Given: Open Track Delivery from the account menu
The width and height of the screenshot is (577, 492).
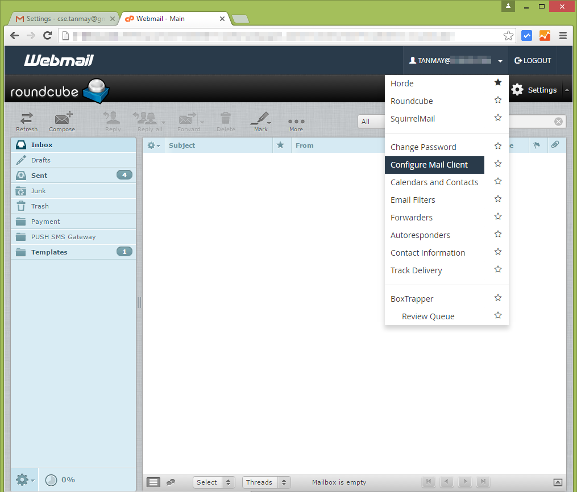Looking at the screenshot, I should click(416, 270).
